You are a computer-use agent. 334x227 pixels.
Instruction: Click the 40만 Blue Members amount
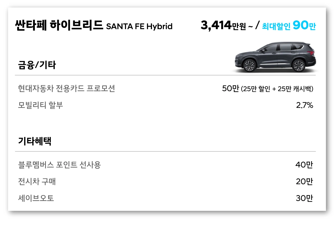[304, 165]
